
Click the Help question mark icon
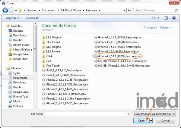pos(174,18)
